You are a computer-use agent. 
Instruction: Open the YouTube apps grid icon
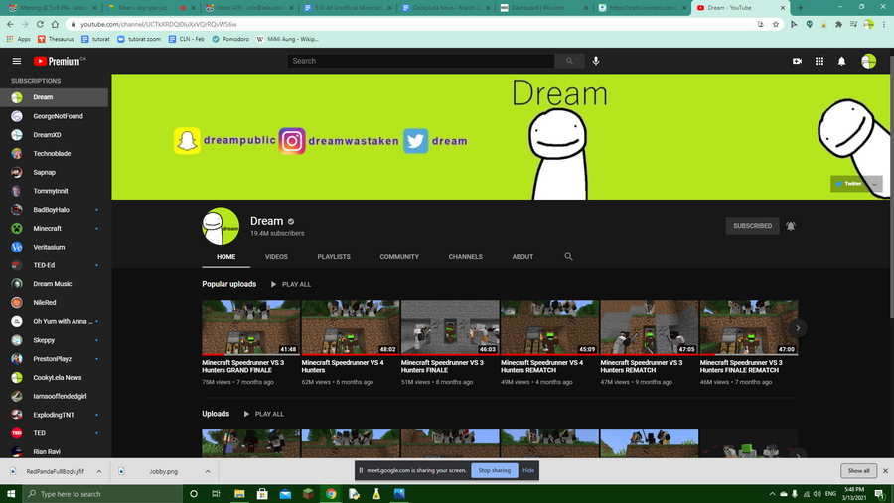coord(819,61)
